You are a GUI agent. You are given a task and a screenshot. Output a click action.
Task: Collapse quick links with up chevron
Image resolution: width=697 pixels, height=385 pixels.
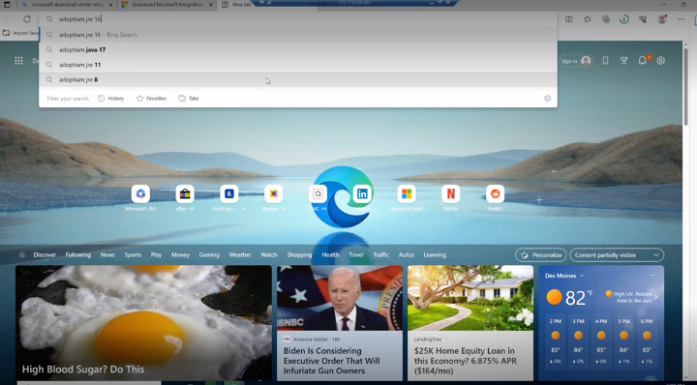pos(554,171)
